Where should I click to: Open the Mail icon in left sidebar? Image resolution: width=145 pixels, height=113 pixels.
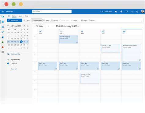pyautogui.click(x=3, y=17)
